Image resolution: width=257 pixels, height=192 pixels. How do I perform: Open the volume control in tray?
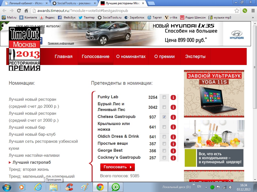click(230, 187)
